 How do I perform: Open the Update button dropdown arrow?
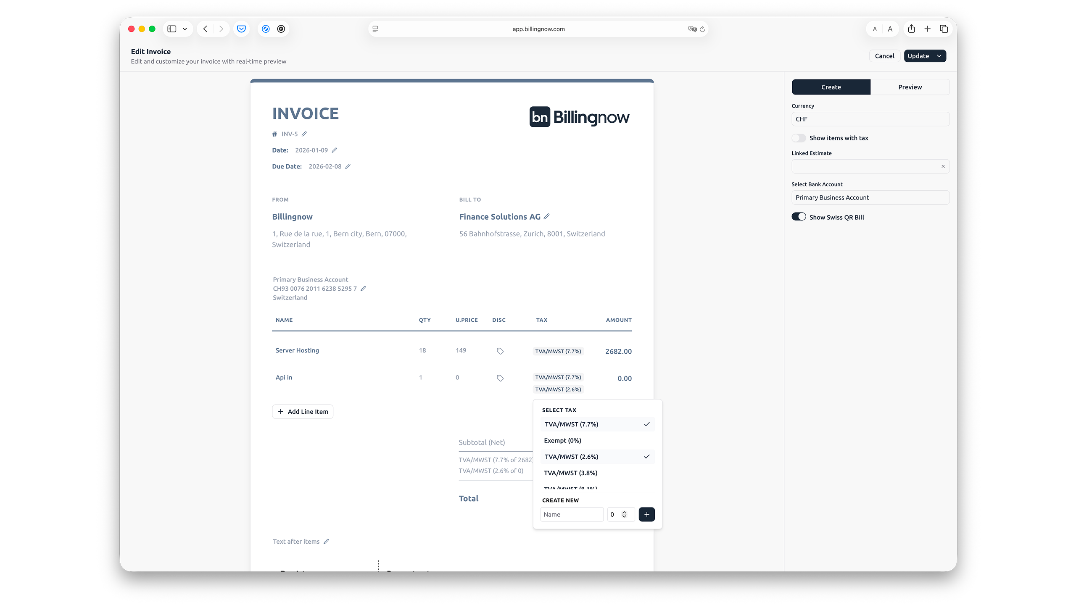click(939, 55)
